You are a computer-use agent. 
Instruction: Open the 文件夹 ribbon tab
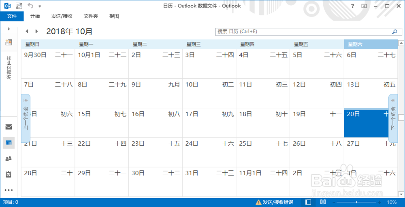(x=91, y=16)
